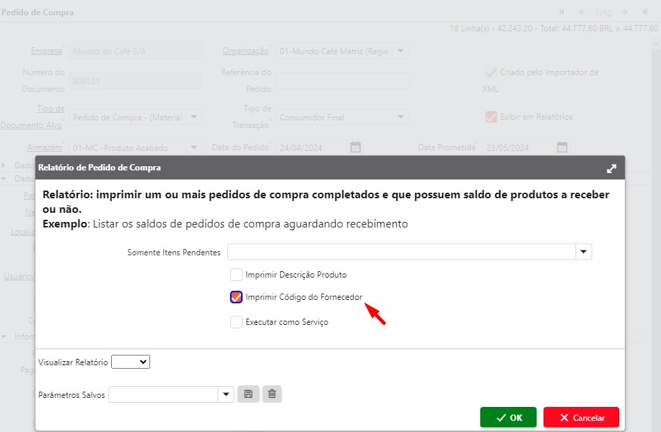Image resolution: width=661 pixels, height=432 pixels.
Task: Enable Imprimir Descrição Produto checkbox
Action: click(x=236, y=275)
